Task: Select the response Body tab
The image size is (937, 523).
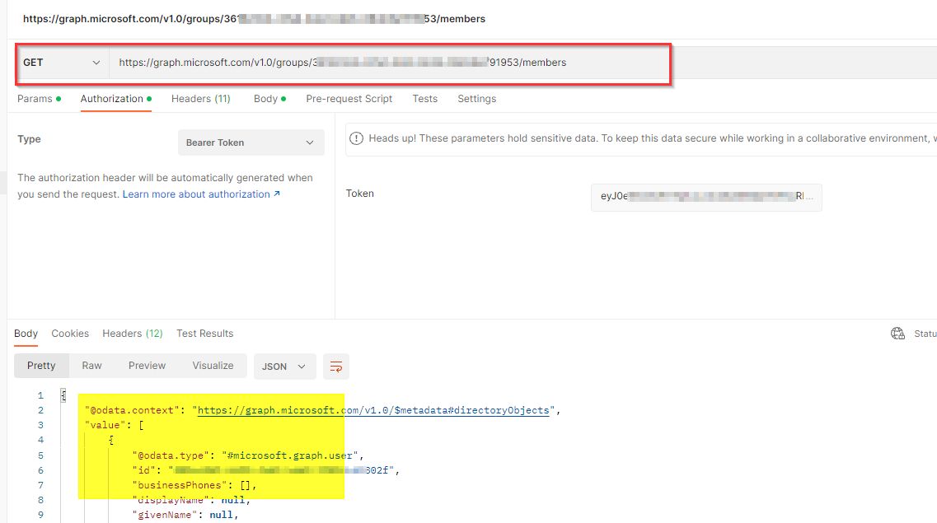Action: point(26,334)
